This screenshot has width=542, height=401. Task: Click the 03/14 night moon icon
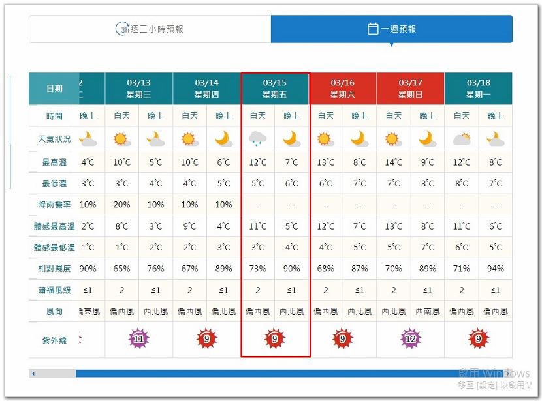223,139
